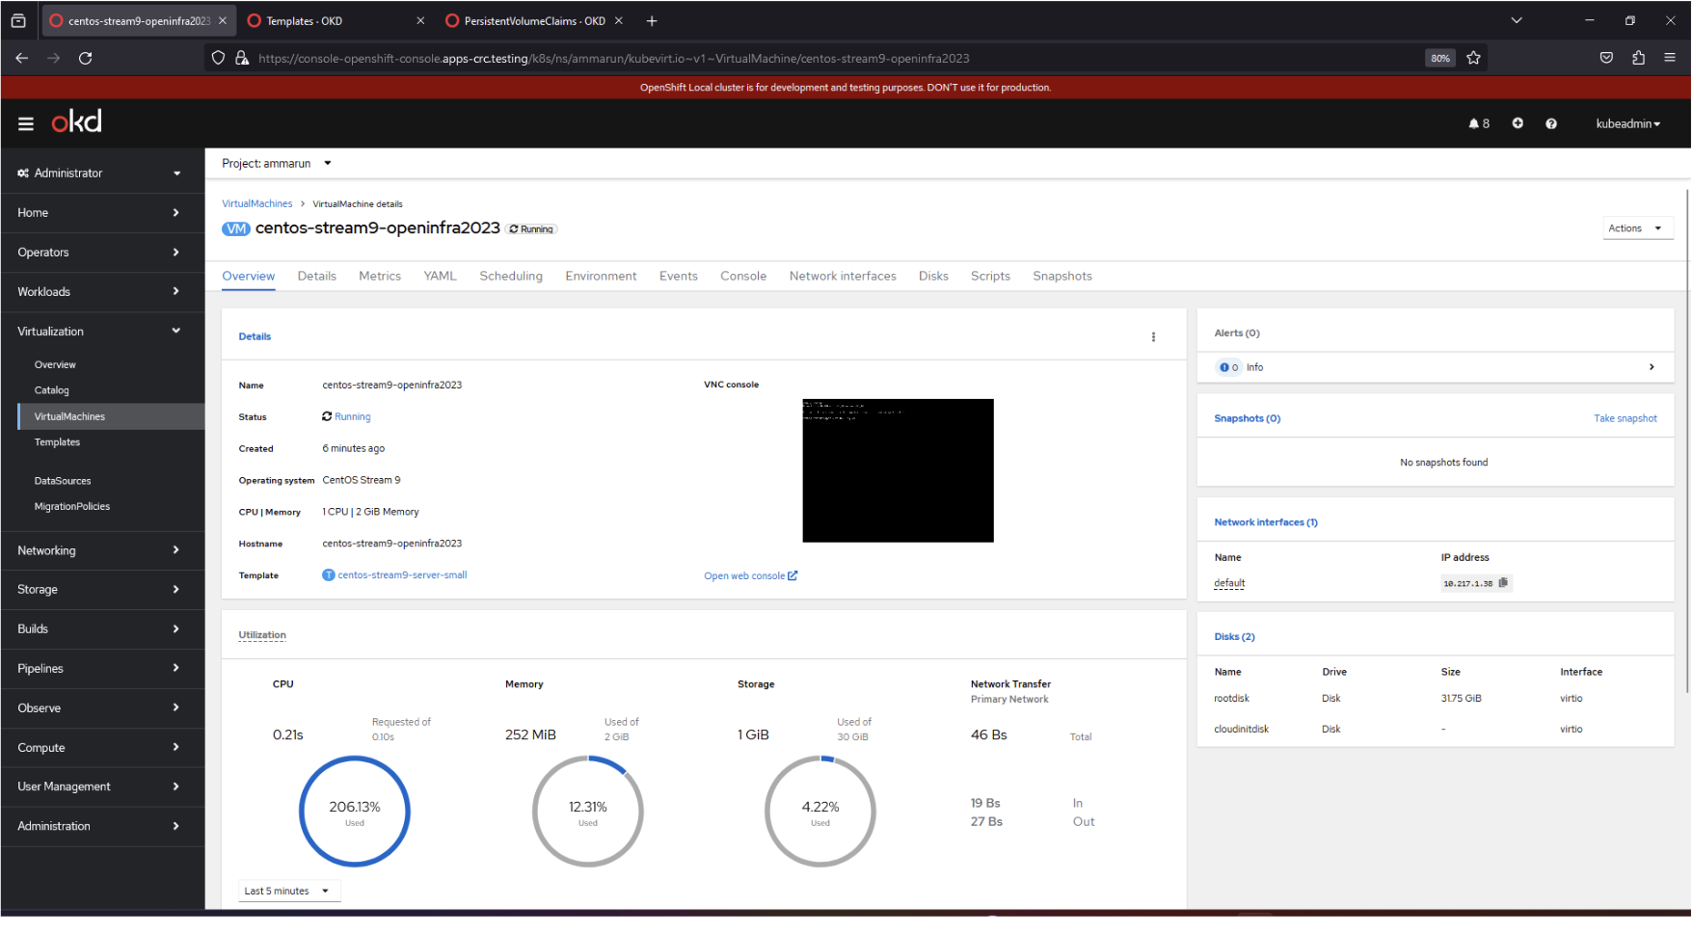The width and height of the screenshot is (1693, 933).
Task: Click the Pocket save icon
Action: 1606,58
